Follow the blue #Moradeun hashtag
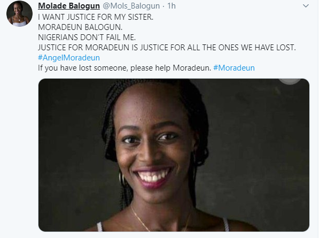Viewport: 320px width, 238px height. coord(234,68)
